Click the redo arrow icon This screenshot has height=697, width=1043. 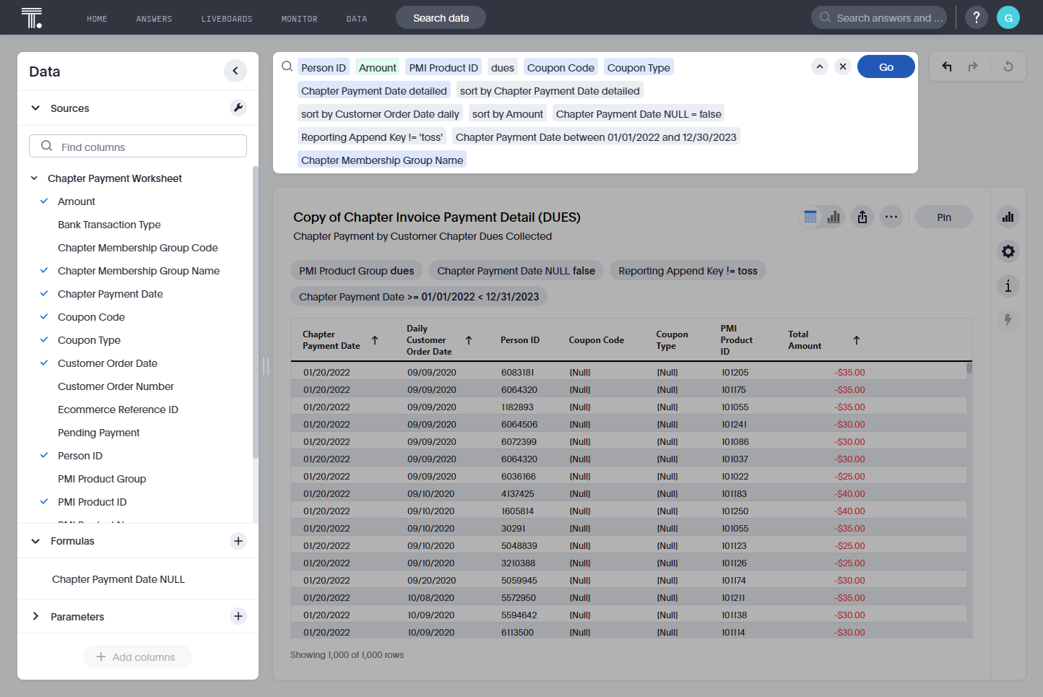(x=973, y=66)
